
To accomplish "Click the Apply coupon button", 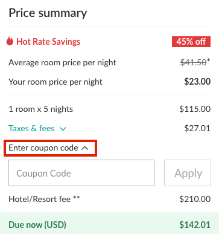I will click(x=188, y=173).
